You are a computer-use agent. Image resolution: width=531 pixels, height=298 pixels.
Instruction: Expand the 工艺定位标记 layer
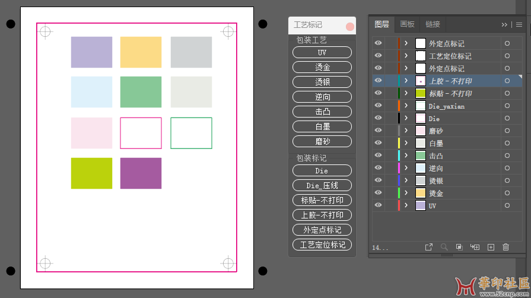tap(406, 56)
